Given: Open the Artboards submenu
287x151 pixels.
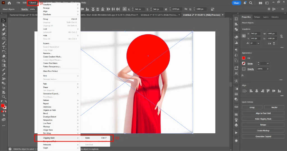Looking at the screenshot, I should tap(59, 145).
